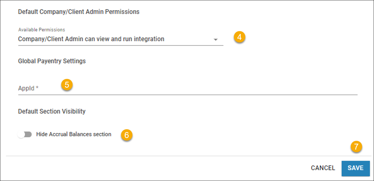Click the numbered callout 4 badge
This screenshot has height=181, width=374.
[240, 37]
